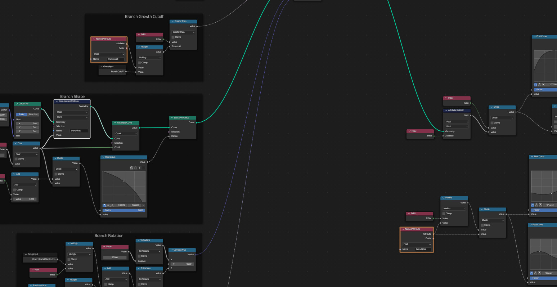Image resolution: width=557 pixels, height=287 pixels.
Task: Edit Y 0.000 field on Combine XYZ
Action: pos(182,264)
